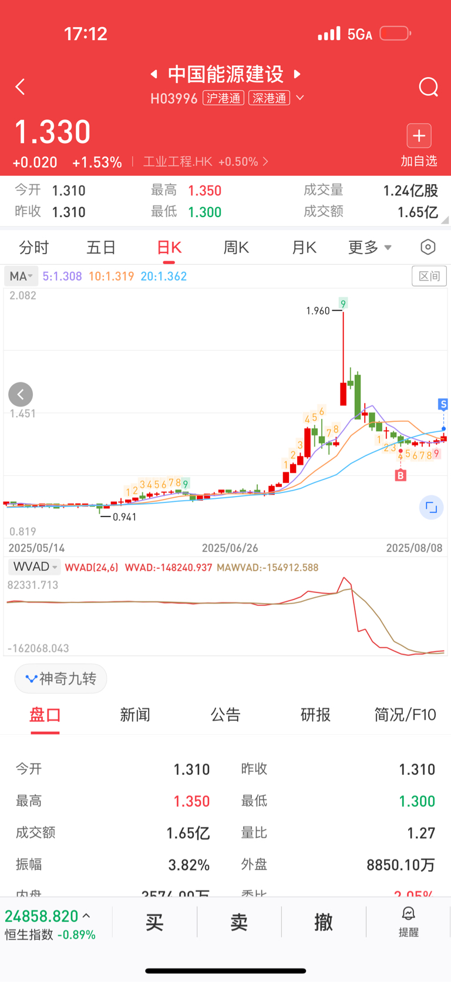Image resolution: width=451 pixels, height=982 pixels.
Task: Tap the blue S signal marker
Action: 443,404
